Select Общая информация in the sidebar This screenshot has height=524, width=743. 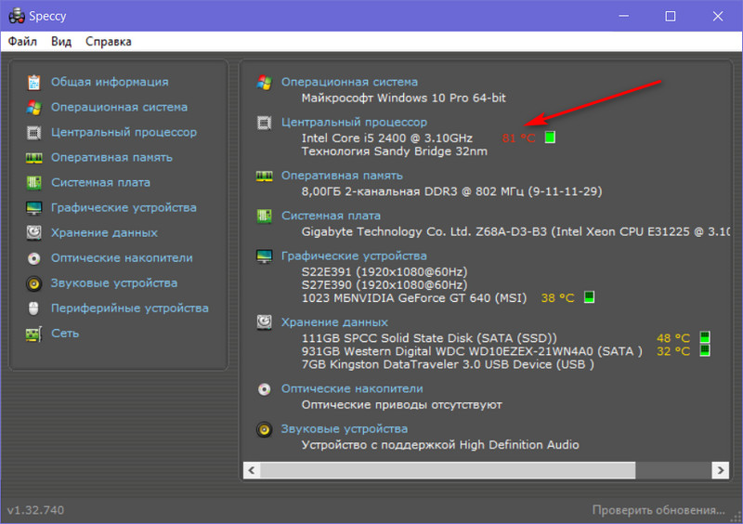click(x=110, y=82)
